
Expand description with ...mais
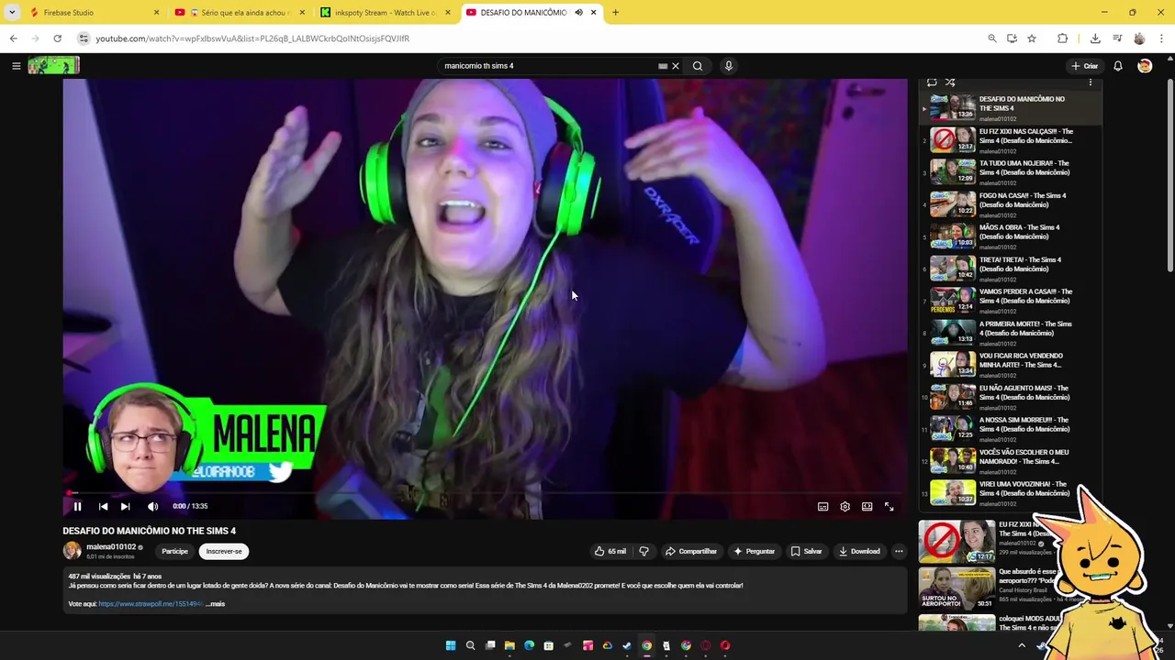tap(216, 604)
